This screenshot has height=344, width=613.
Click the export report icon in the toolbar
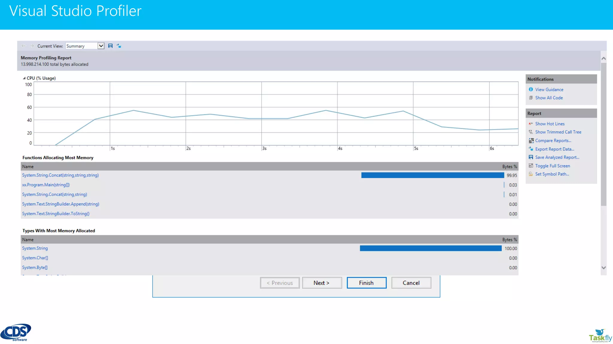tap(119, 46)
